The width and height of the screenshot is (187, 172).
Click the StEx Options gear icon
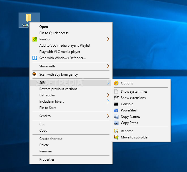[116, 83]
